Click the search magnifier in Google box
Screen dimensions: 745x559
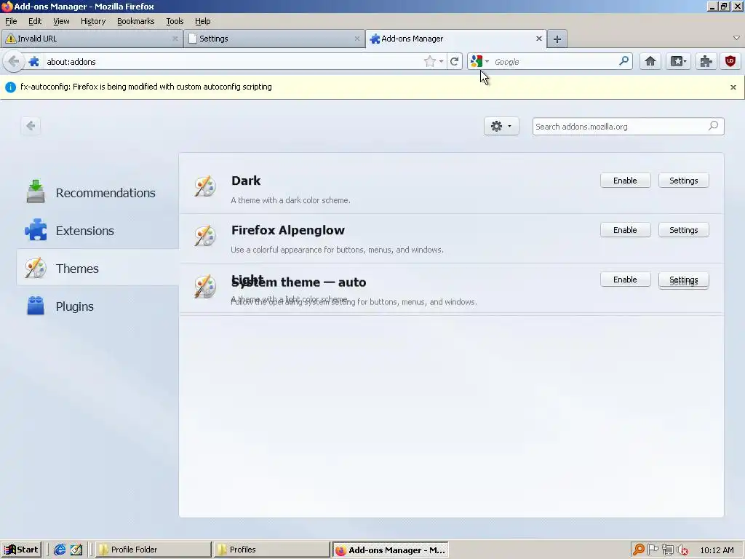click(624, 61)
